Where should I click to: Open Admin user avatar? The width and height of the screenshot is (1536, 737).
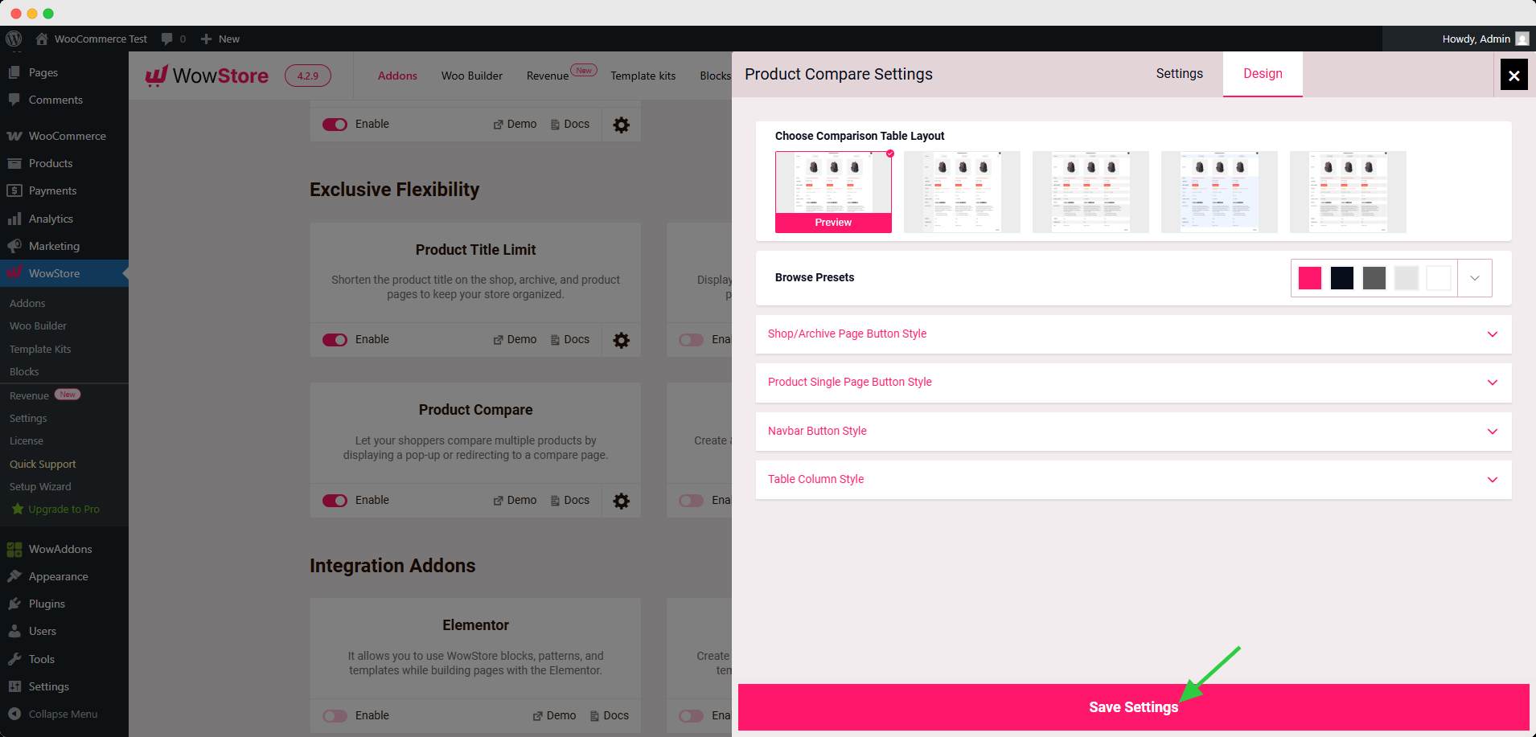pos(1522,39)
